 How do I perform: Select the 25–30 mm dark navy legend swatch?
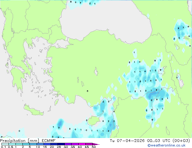point(61,144)
